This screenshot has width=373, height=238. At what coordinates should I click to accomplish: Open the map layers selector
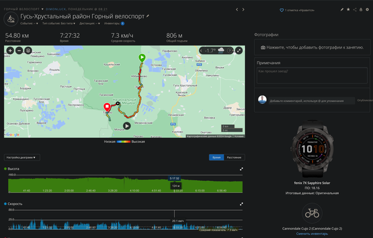click(29, 50)
